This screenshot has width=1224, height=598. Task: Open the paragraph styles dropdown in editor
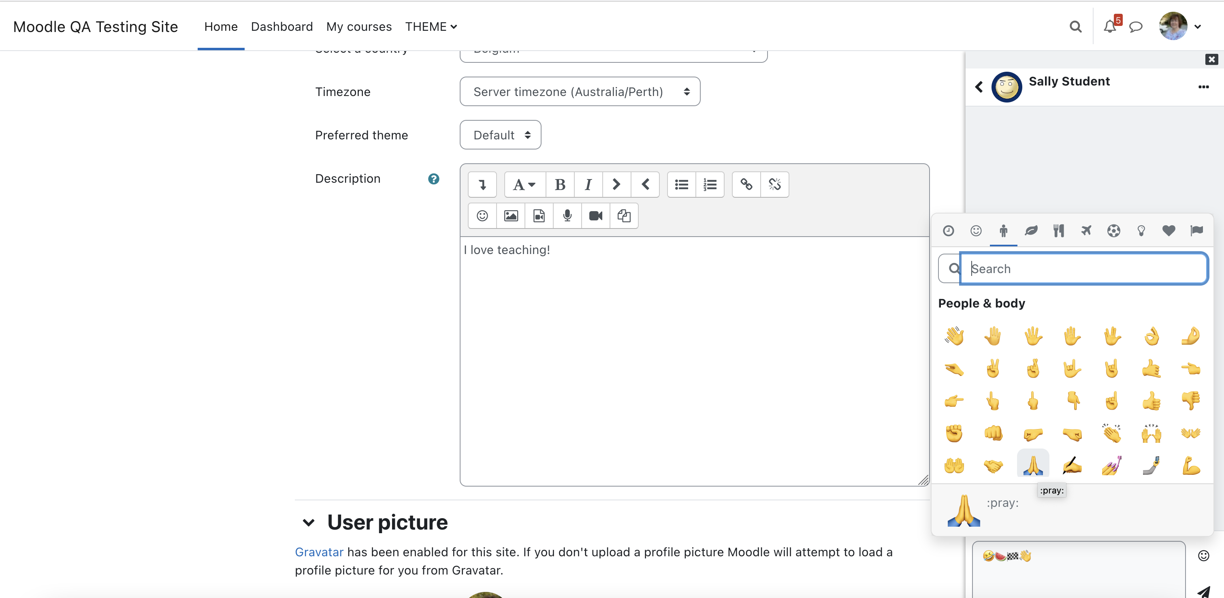click(x=525, y=184)
